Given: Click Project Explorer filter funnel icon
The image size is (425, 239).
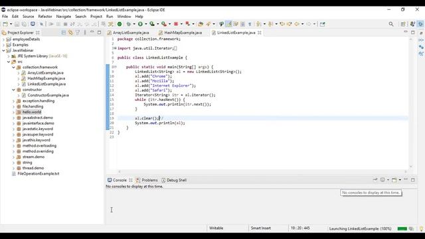Looking at the screenshot, I should click(x=78, y=33).
